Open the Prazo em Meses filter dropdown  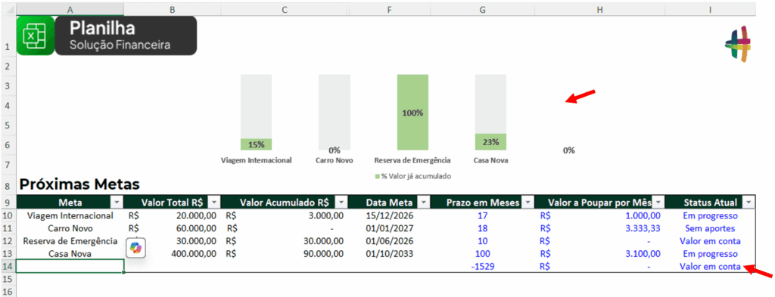(528, 203)
